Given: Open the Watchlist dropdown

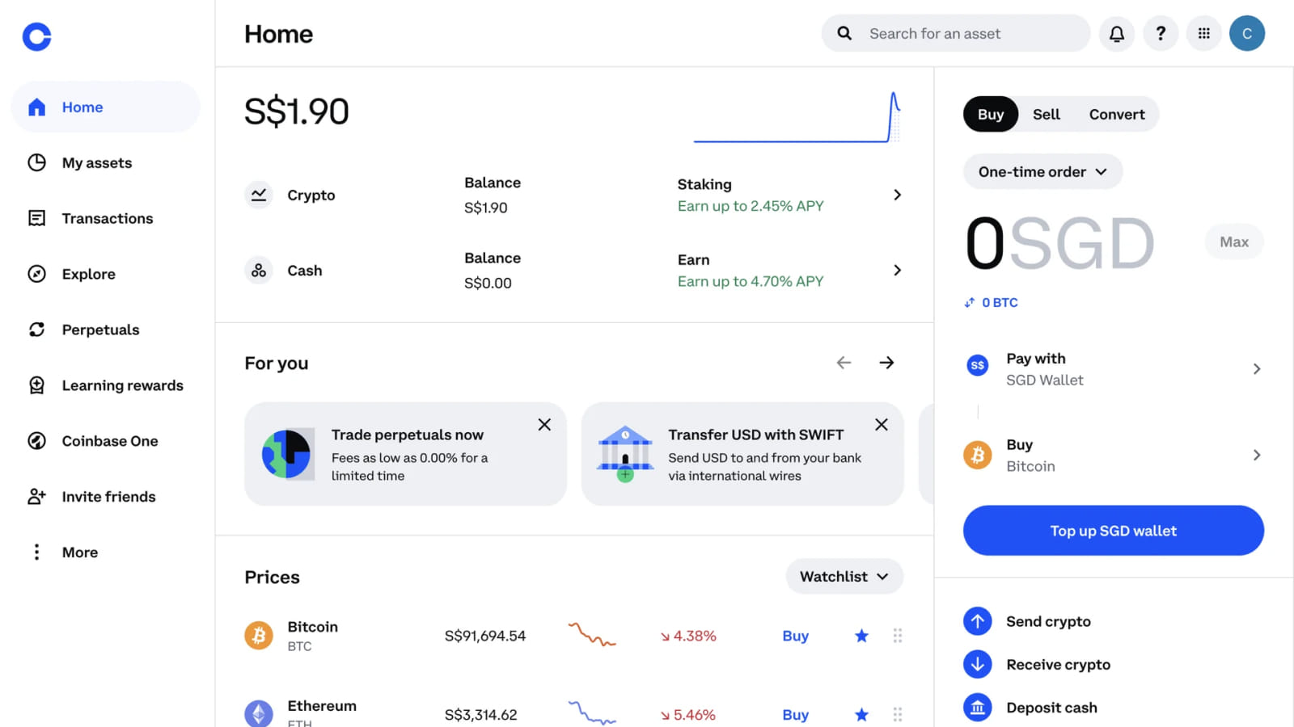Looking at the screenshot, I should coord(844,576).
